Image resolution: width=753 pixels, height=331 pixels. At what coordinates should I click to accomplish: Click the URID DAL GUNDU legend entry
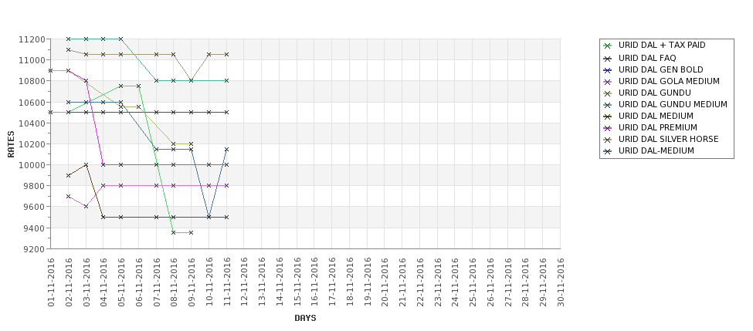(647, 93)
